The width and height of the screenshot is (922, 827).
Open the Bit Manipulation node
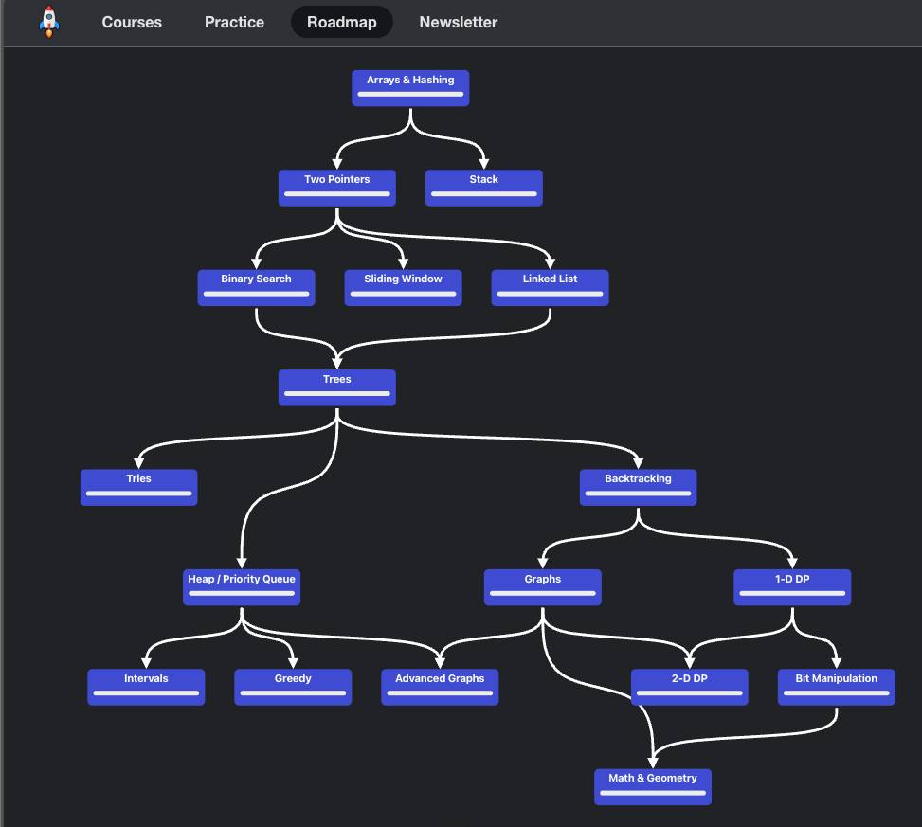[x=837, y=687]
